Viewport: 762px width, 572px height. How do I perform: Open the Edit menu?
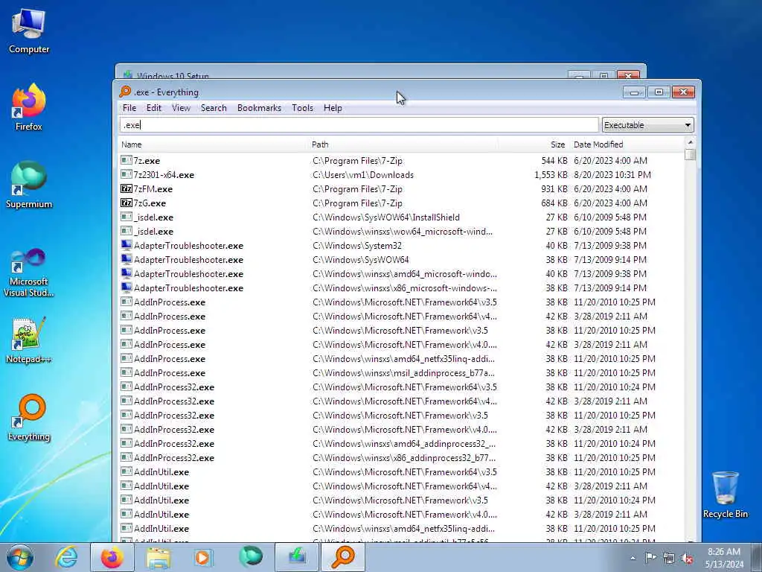(153, 108)
